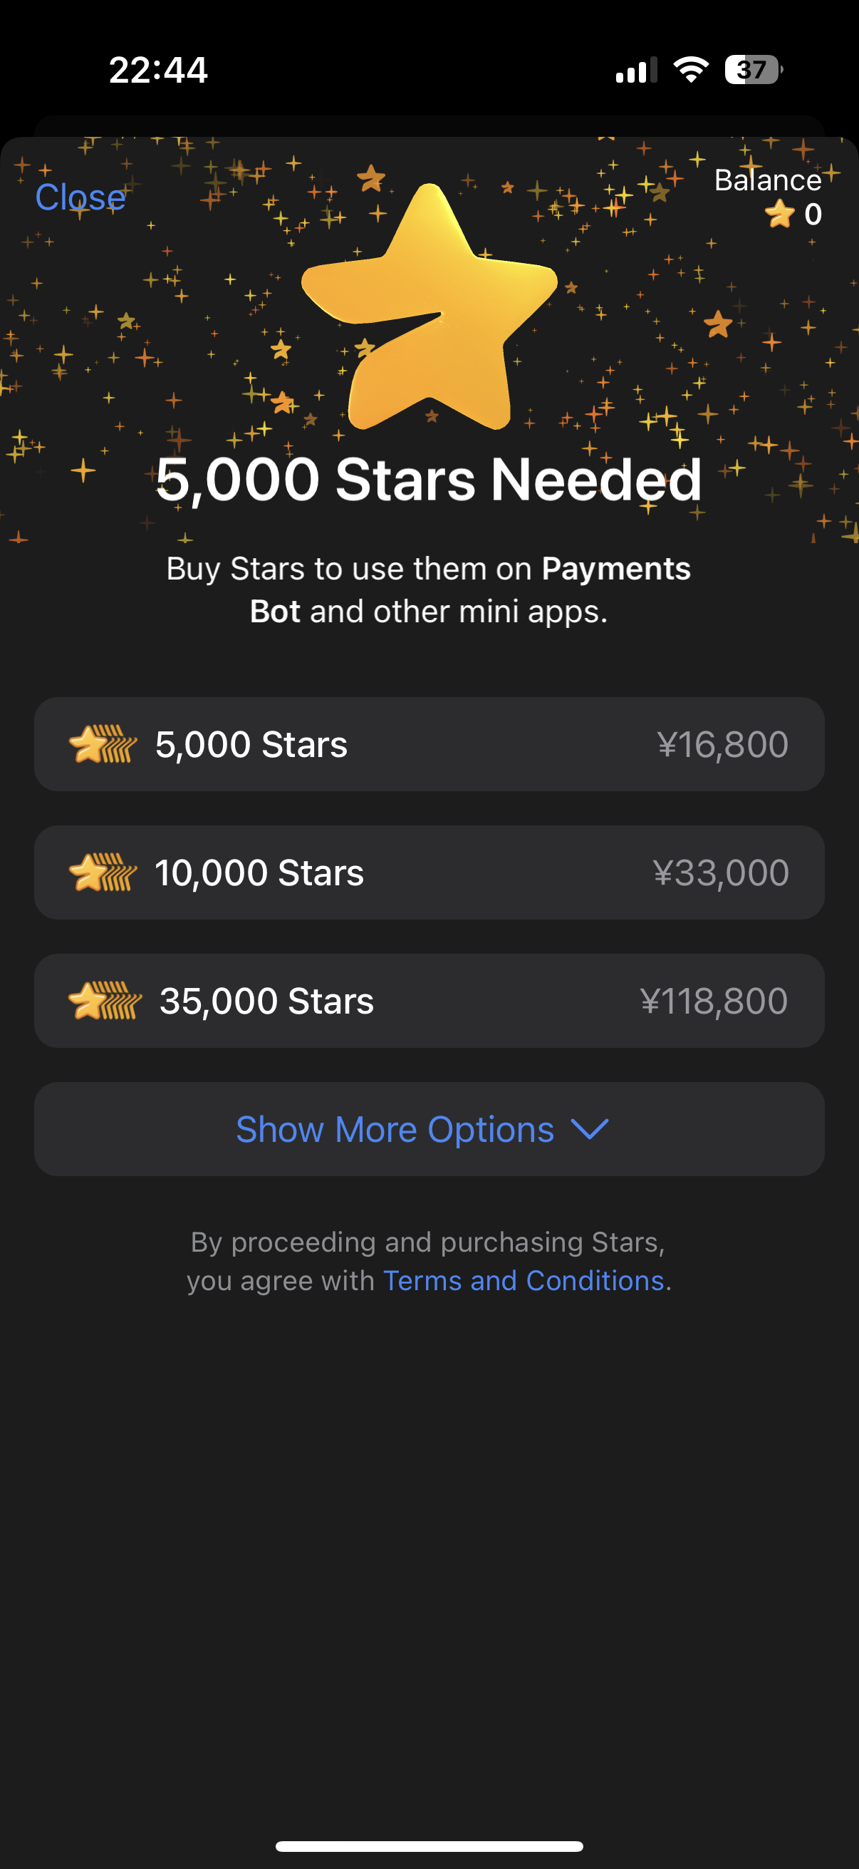Tap the ¥33,000 price label
This screenshot has height=1869, width=859.
click(721, 872)
